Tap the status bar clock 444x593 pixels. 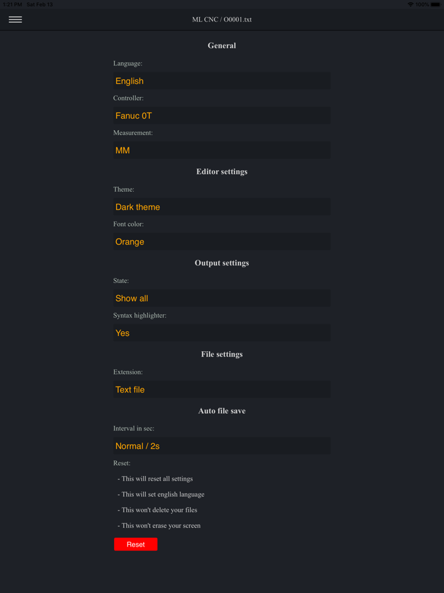pos(12,4)
